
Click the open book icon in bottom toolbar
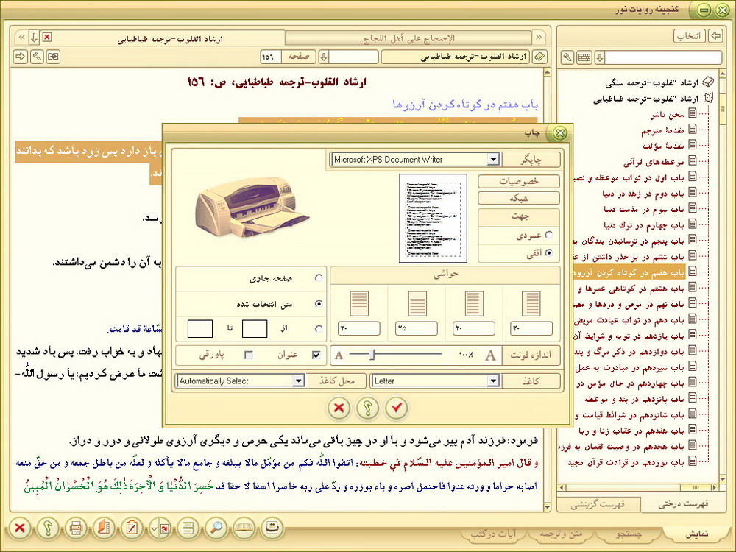(x=244, y=528)
